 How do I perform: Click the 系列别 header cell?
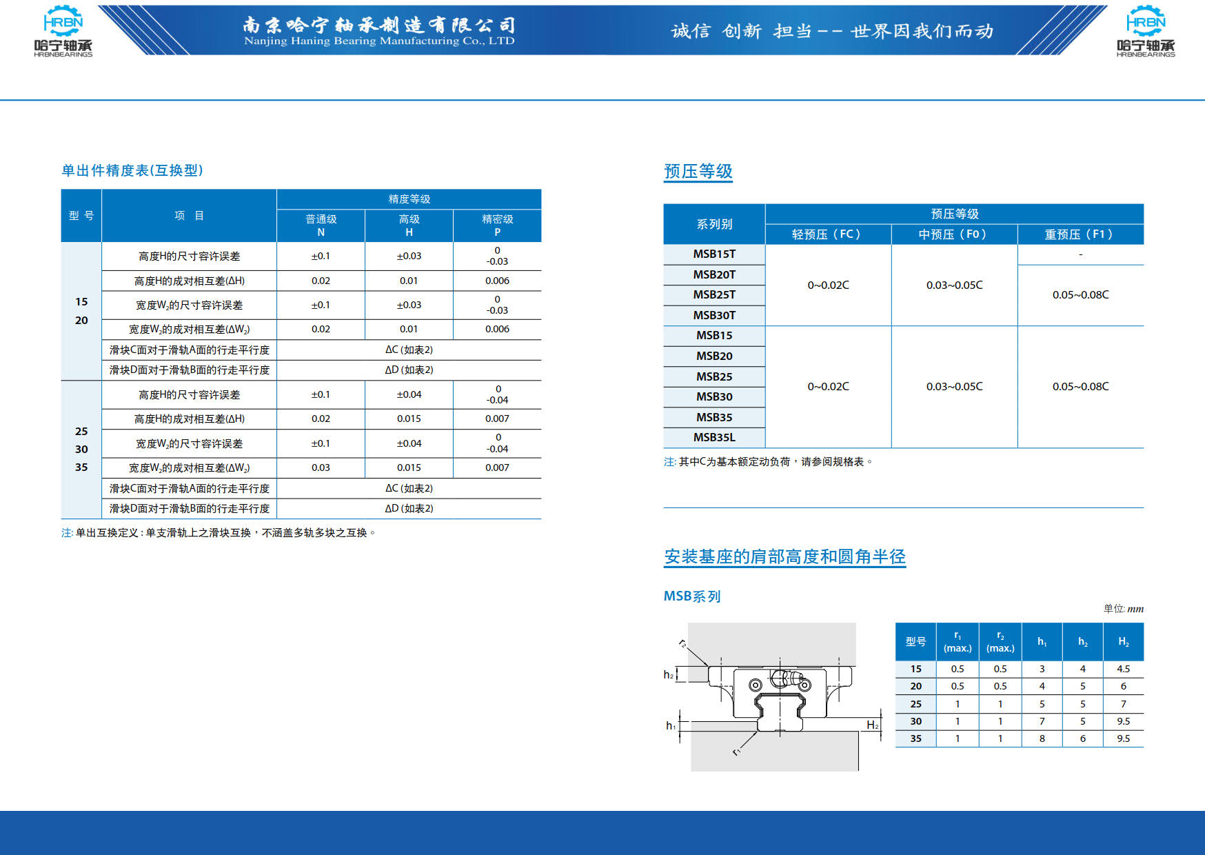(714, 224)
